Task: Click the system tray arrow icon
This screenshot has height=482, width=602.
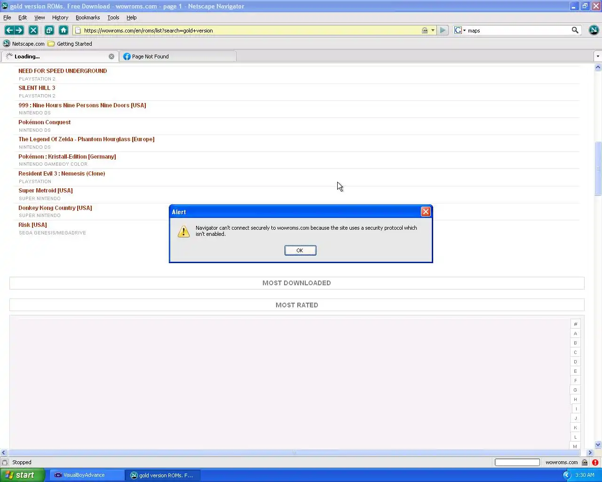Action: pyautogui.click(x=567, y=475)
